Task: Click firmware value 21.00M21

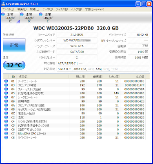Action: [x=77, y=35]
